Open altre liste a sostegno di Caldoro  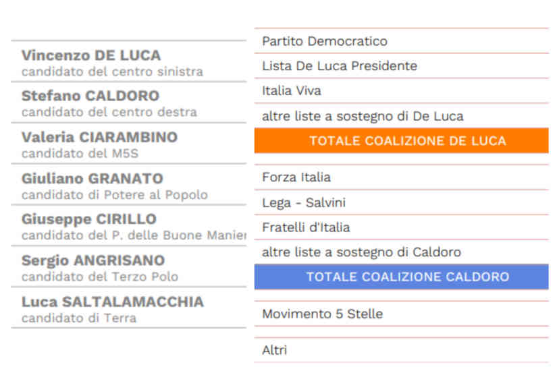tap(402, 252)
